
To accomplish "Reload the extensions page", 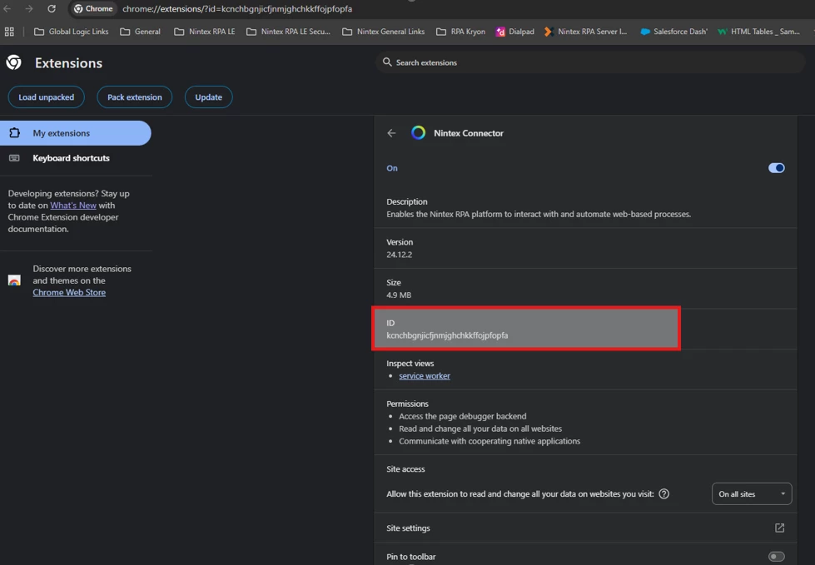I will click(52, 9).
